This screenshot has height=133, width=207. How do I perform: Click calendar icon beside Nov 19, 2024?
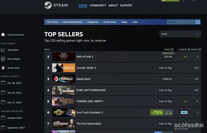tap(3, 93)
